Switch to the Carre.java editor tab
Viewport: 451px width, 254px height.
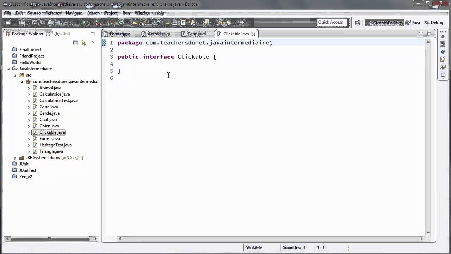pyautogui.click(x=196, y=34)
